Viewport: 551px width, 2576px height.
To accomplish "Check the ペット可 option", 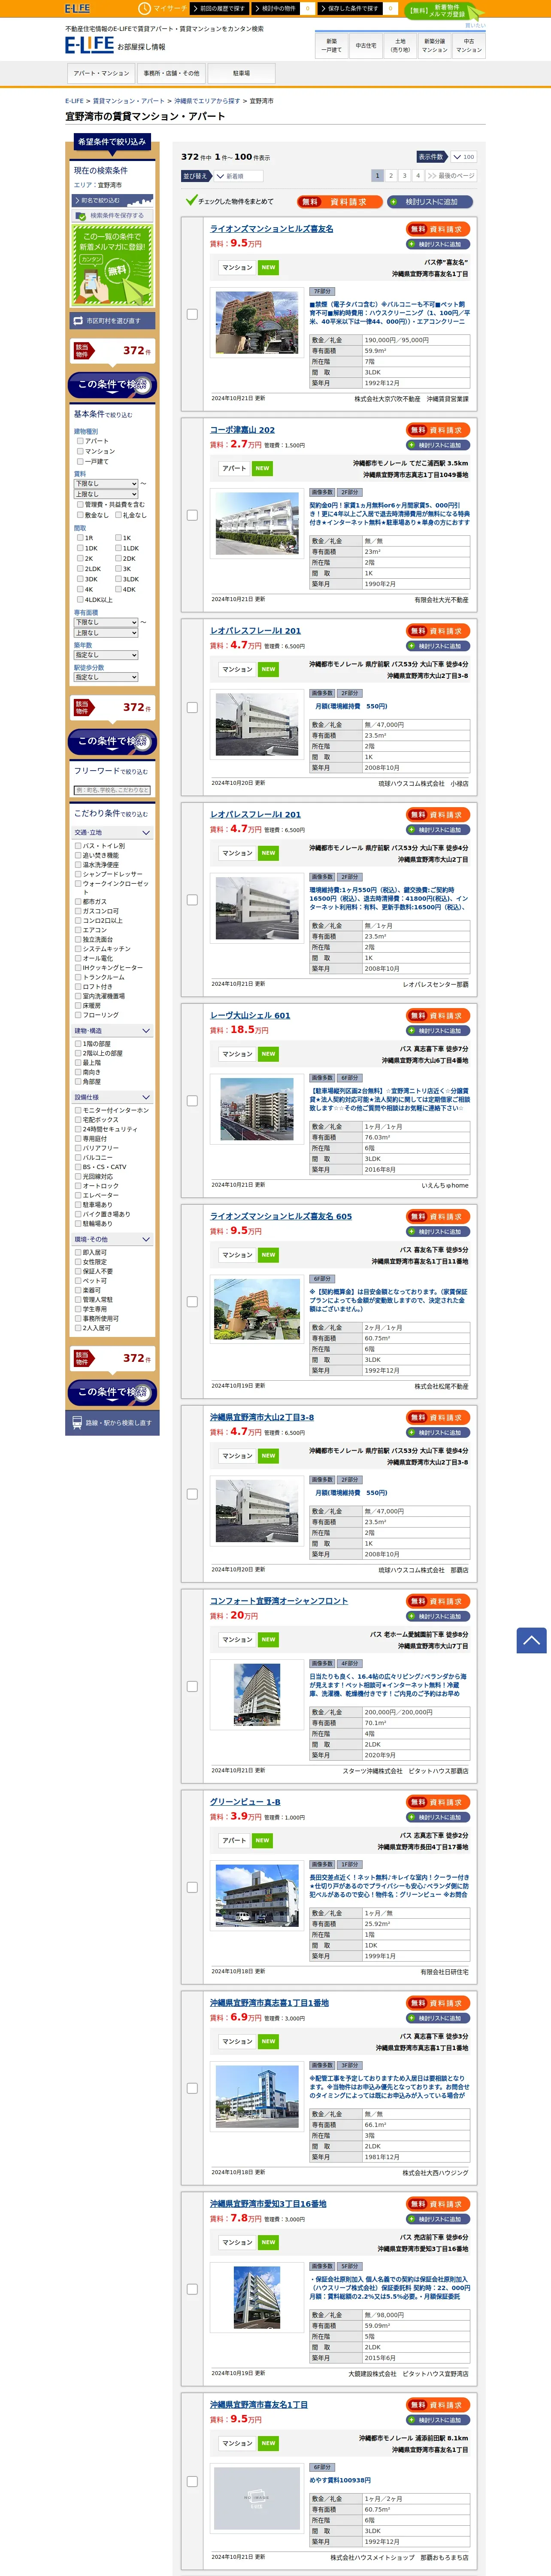I will coord(78,1281).
